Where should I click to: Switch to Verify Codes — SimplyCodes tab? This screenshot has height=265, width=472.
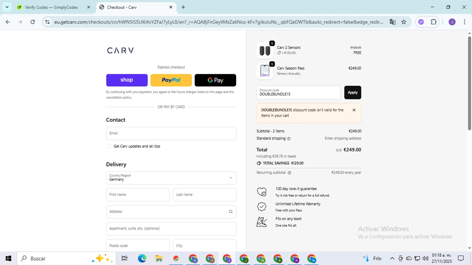[51, 7]
